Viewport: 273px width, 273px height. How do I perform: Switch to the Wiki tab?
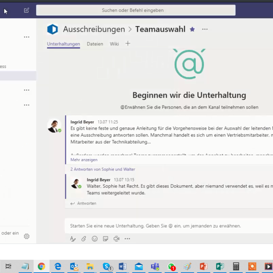[x=114, y=44]
